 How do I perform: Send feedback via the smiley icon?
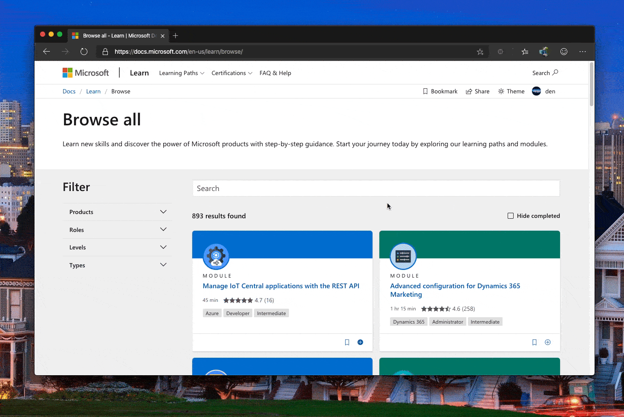click(563, 51)
